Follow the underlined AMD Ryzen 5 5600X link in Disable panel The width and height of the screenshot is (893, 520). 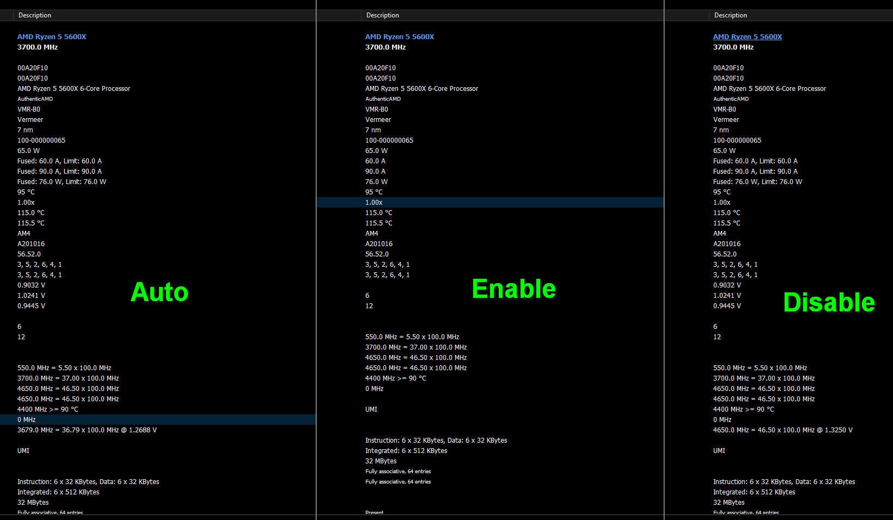[x=748, y=37]
